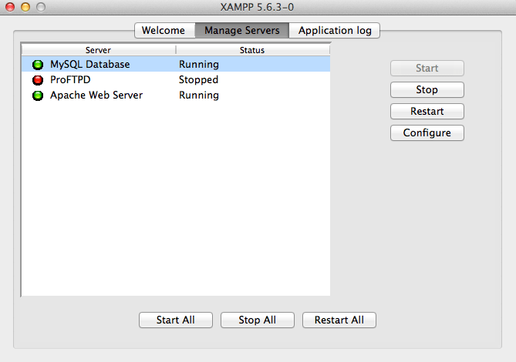Stop the selected server

[x=427, y=89]
